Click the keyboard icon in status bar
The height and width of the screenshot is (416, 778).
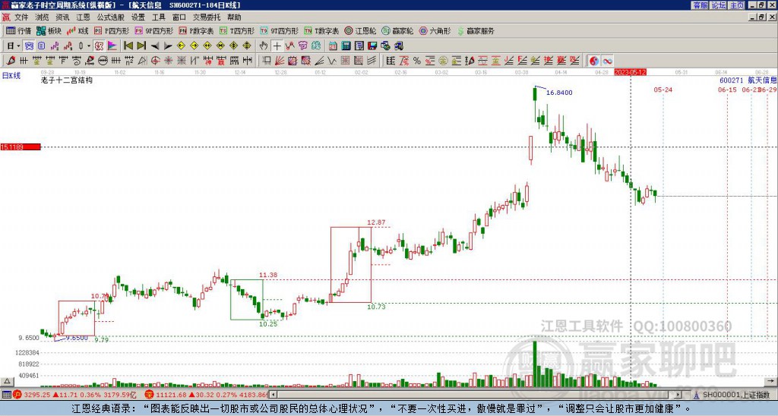6,396
